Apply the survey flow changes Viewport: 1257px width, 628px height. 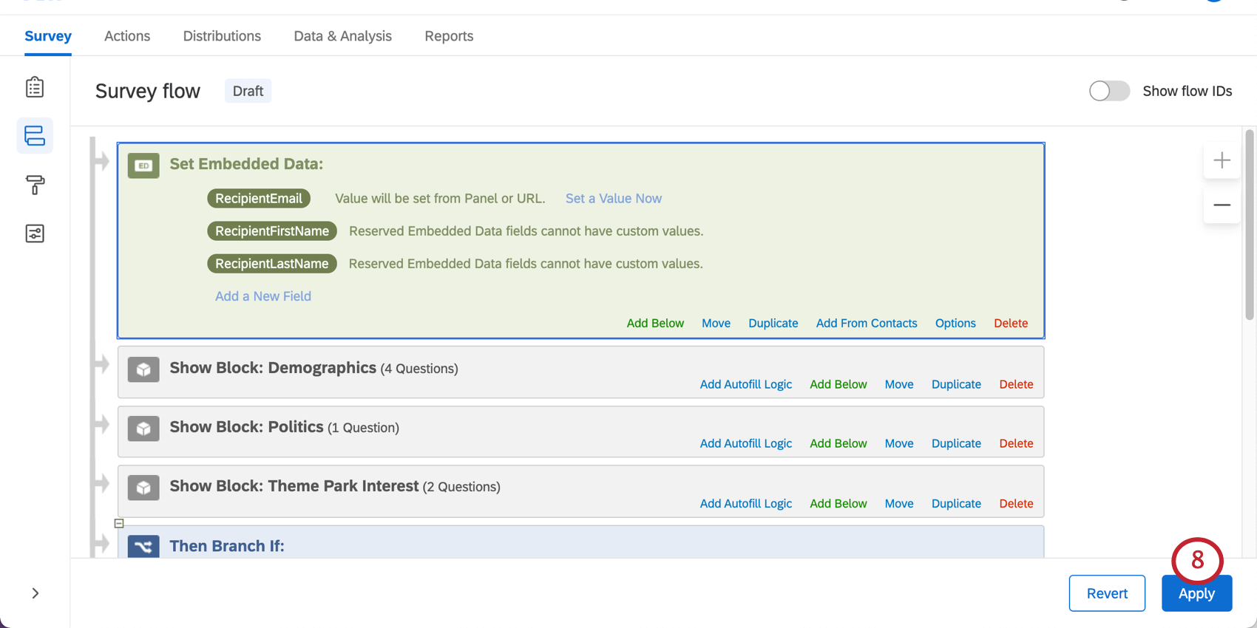(1196, 593)
